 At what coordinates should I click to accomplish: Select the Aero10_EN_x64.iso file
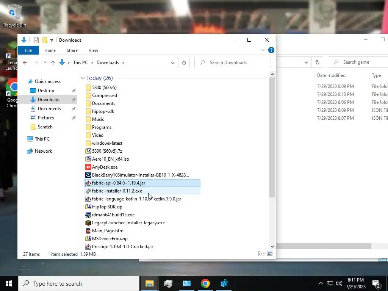click(110, 159)
